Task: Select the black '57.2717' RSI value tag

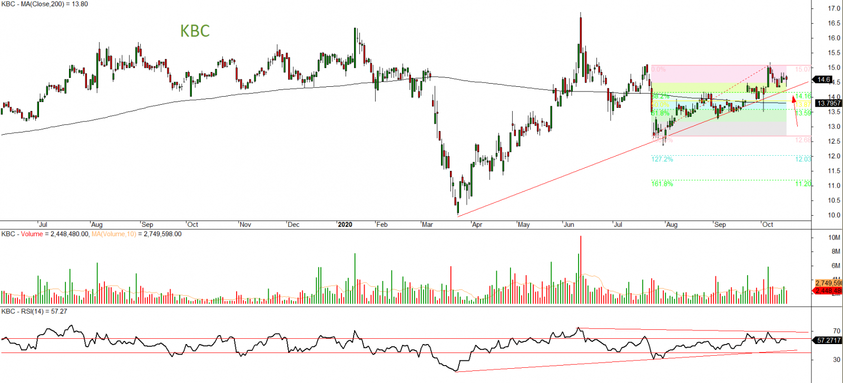Action: 828,340
